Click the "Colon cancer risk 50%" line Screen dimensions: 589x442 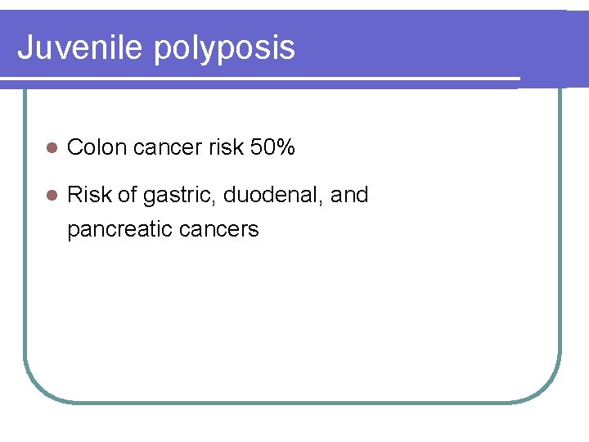[x=181, y=147]
